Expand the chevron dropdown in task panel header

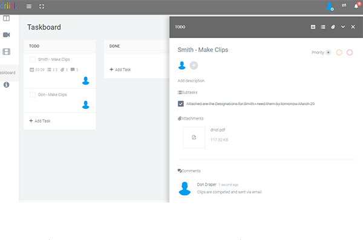(x=343, y=27)
